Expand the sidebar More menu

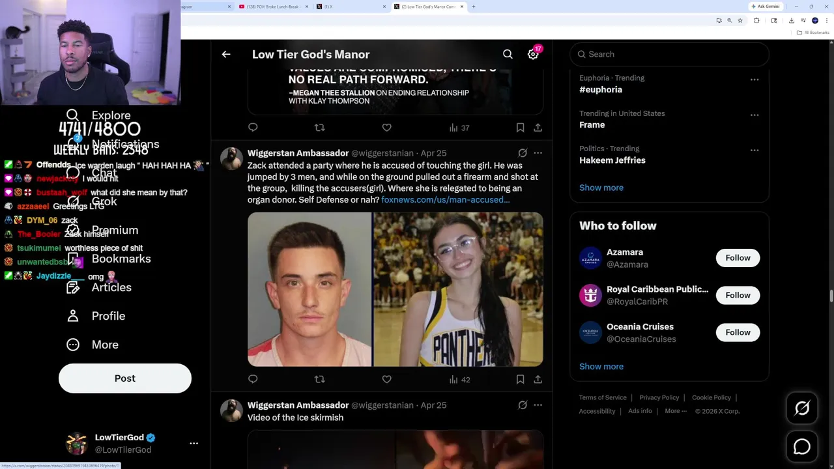pyautogui.click(x=93, y=345)
